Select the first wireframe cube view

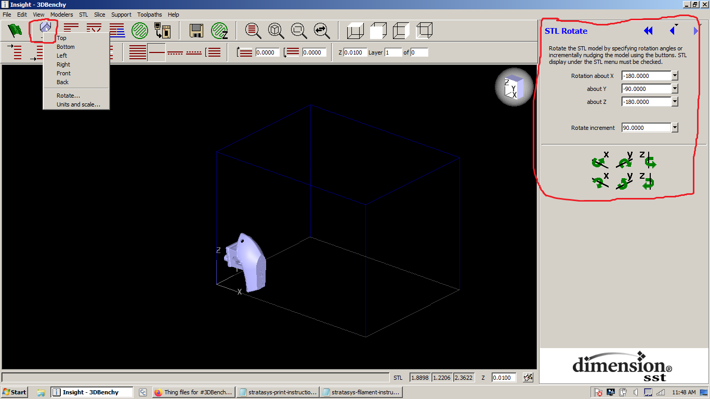coord(356,31)
